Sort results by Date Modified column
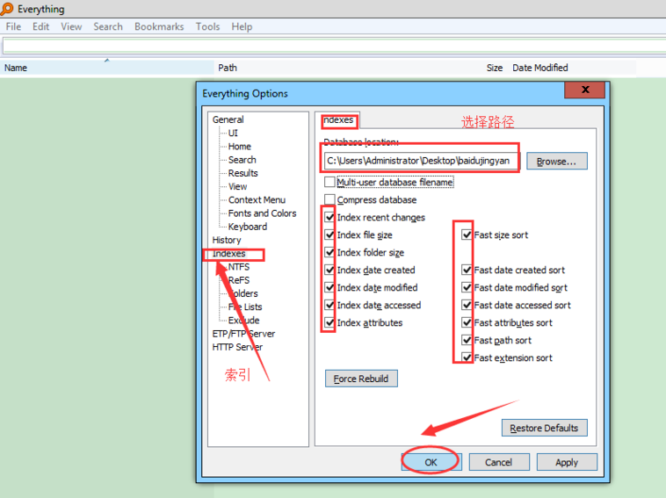 point(540,68)
